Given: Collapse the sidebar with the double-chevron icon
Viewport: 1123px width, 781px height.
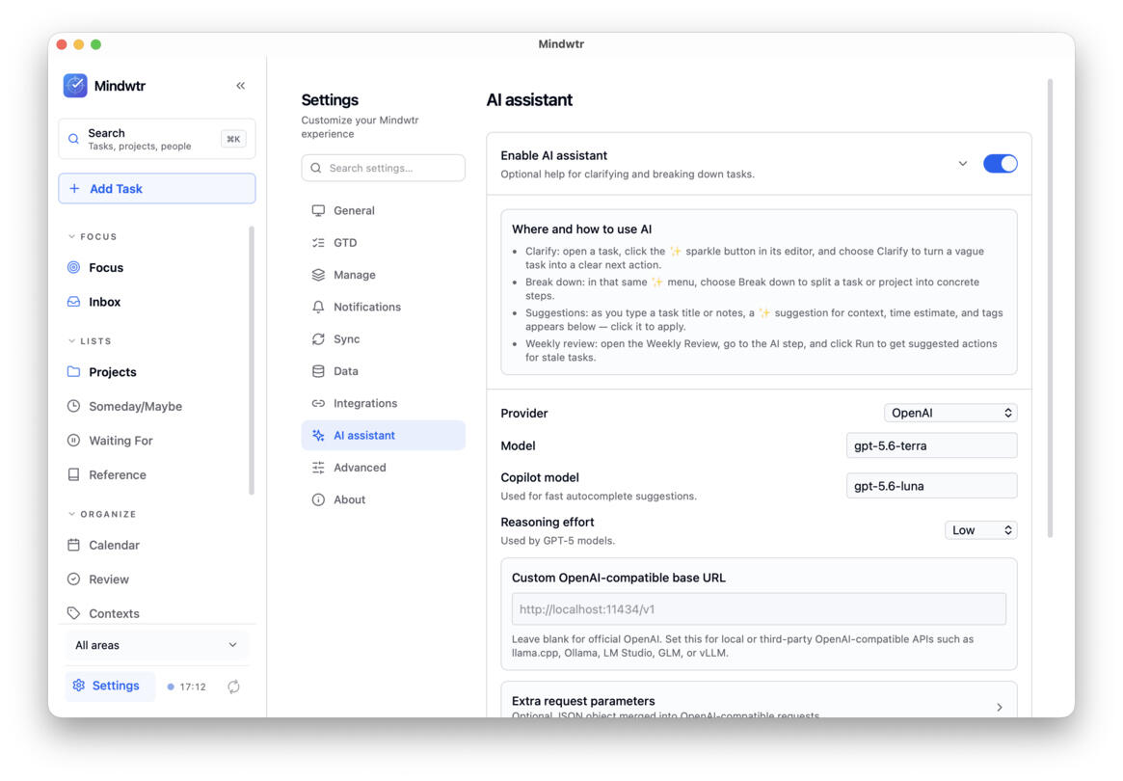Looking at the screenshot, I should pyautogui.click(x=241, y=86).
